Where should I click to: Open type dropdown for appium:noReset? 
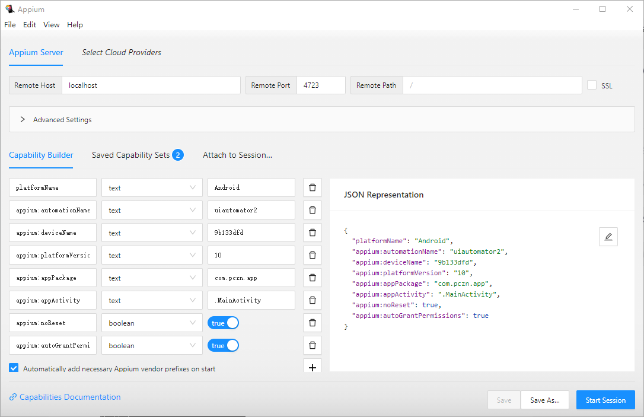click(152, 323)
